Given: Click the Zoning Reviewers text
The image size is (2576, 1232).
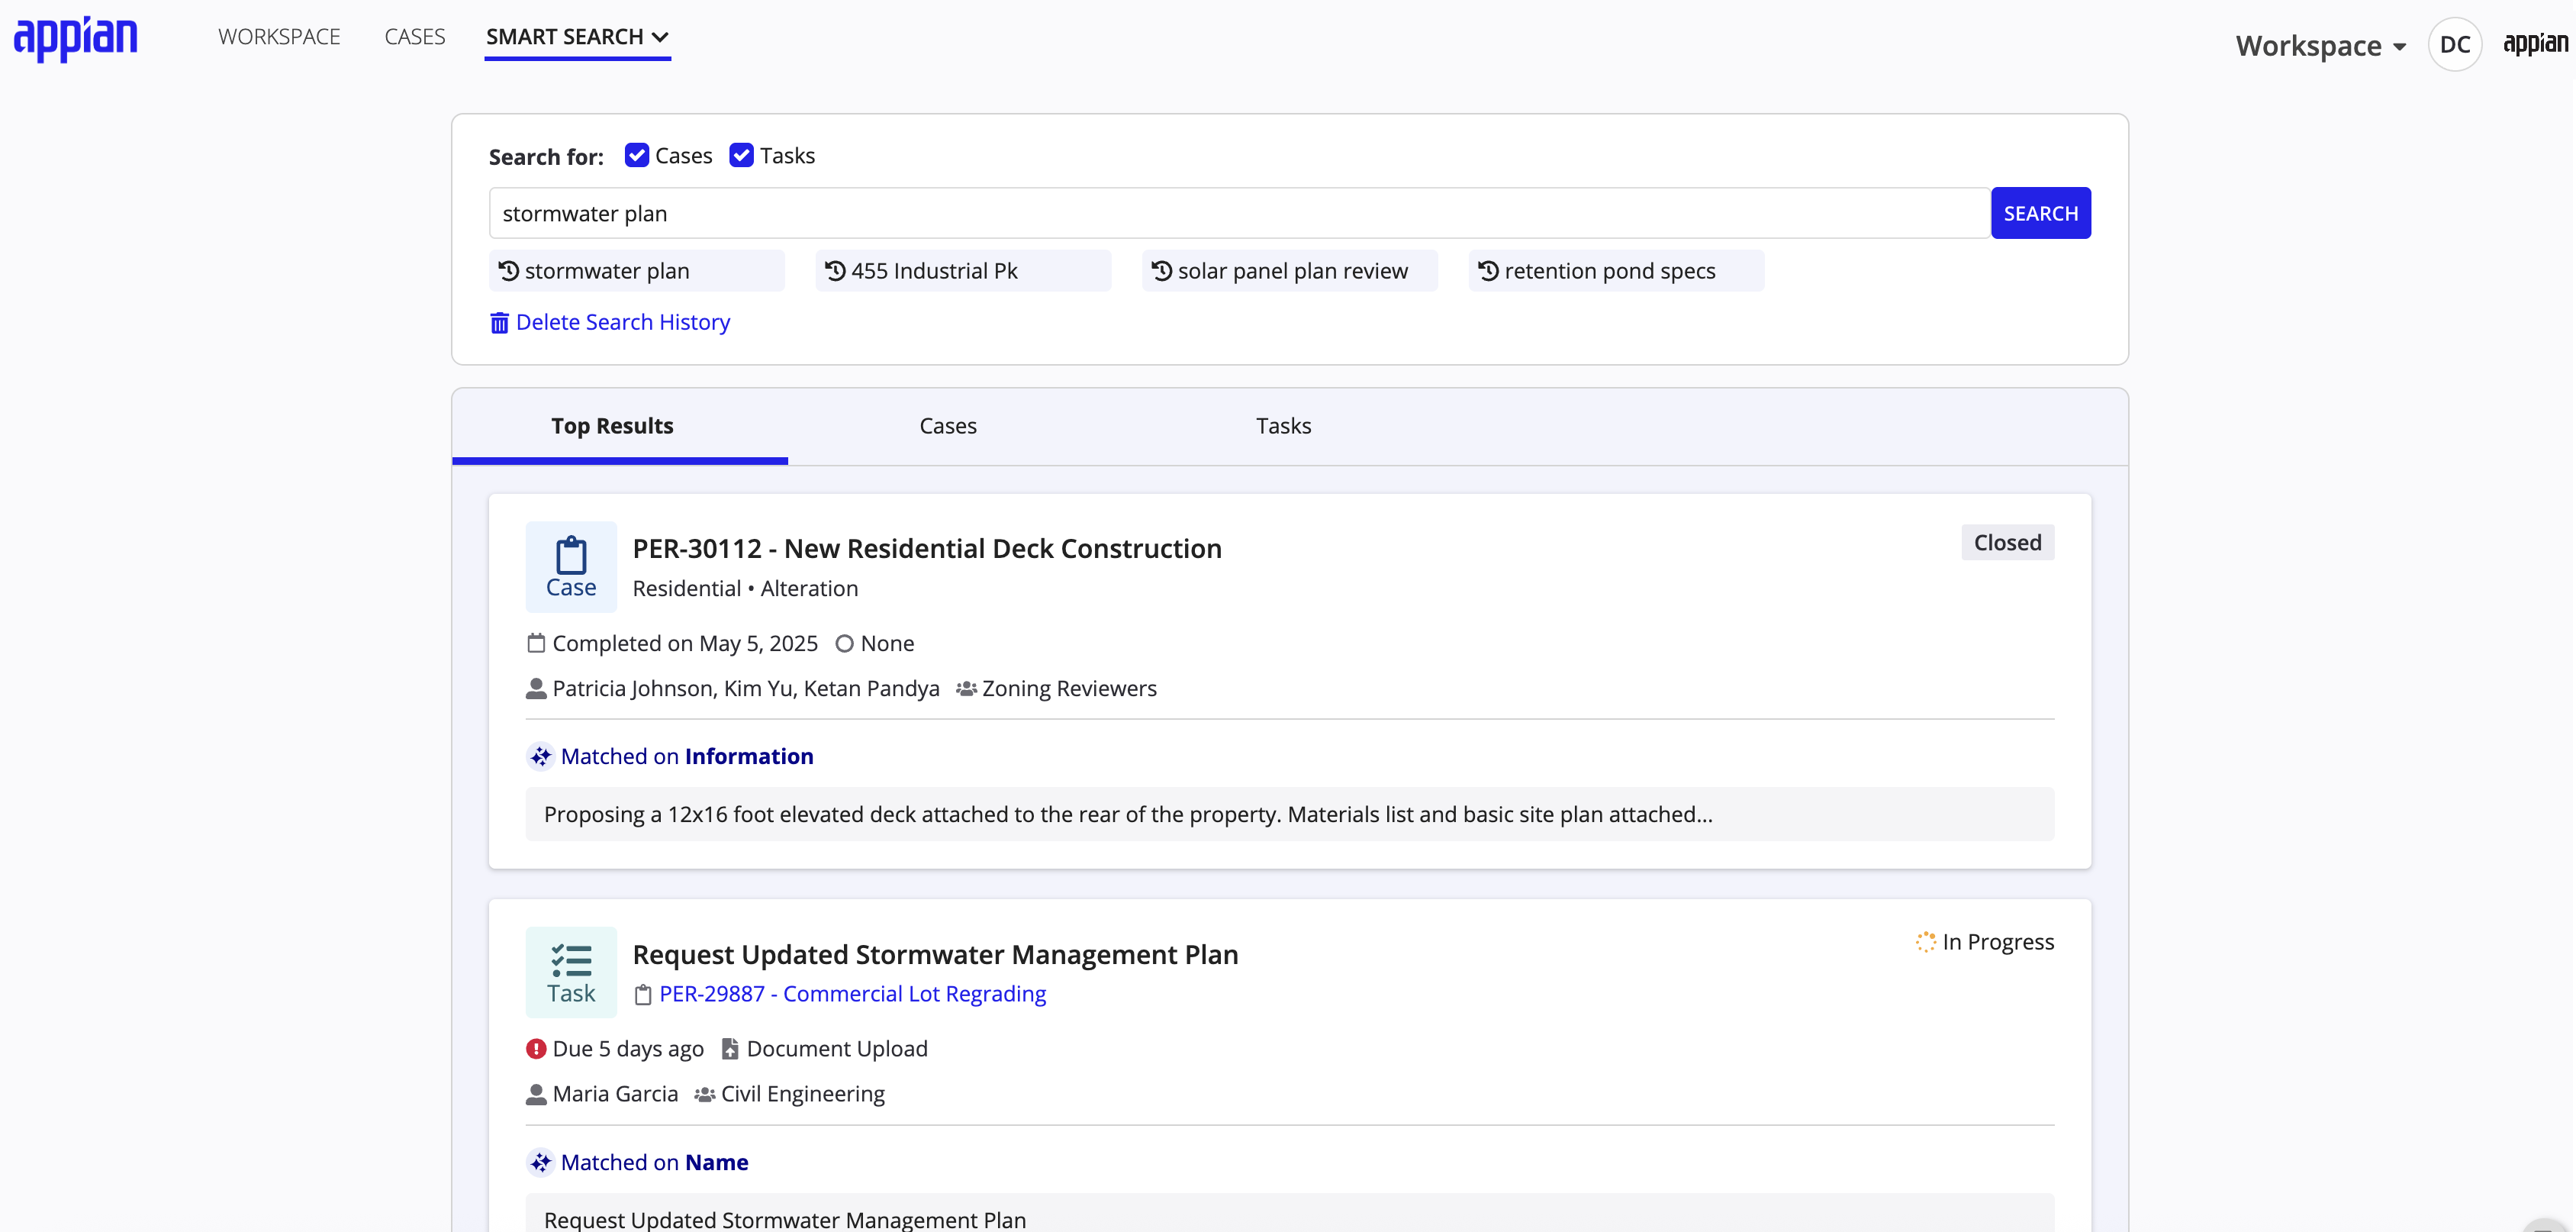Looking at the screenshot, I should [x=1069, y=689].
